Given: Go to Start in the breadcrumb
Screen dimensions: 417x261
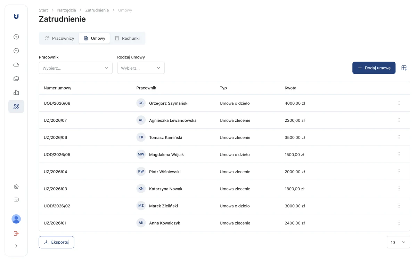Looking at the screenshot, I should (43, 10).
